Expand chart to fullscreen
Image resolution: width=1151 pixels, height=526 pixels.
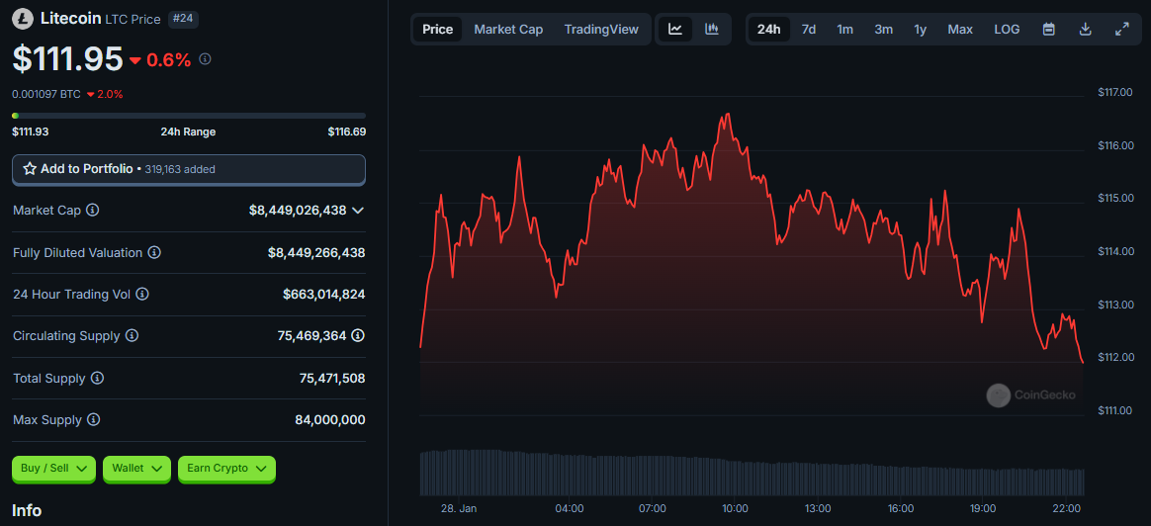[1121, 30]
